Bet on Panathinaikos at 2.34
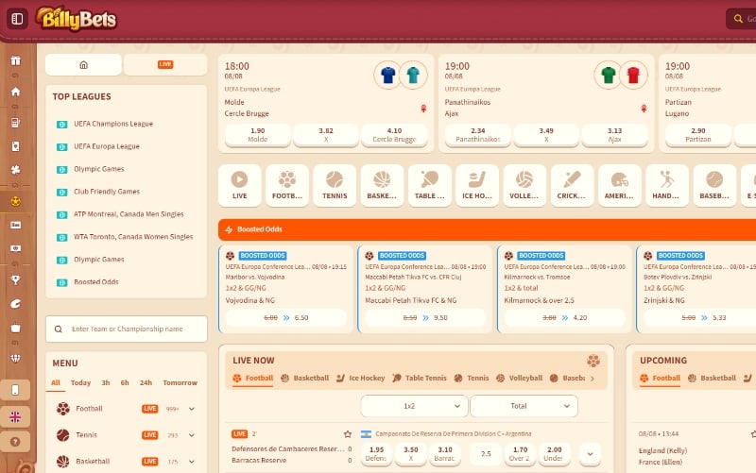The width and height of the screenshot is (756, 473). (478, 135)
